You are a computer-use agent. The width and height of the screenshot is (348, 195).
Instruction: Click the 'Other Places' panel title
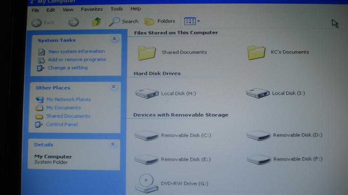(x=53, y=88)
